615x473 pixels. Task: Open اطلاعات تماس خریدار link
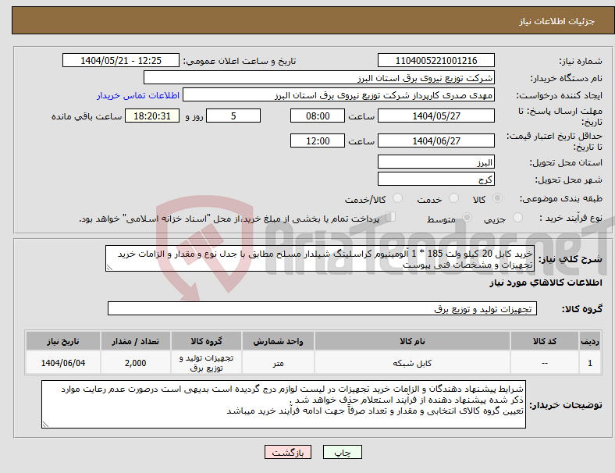coord(138,95)
